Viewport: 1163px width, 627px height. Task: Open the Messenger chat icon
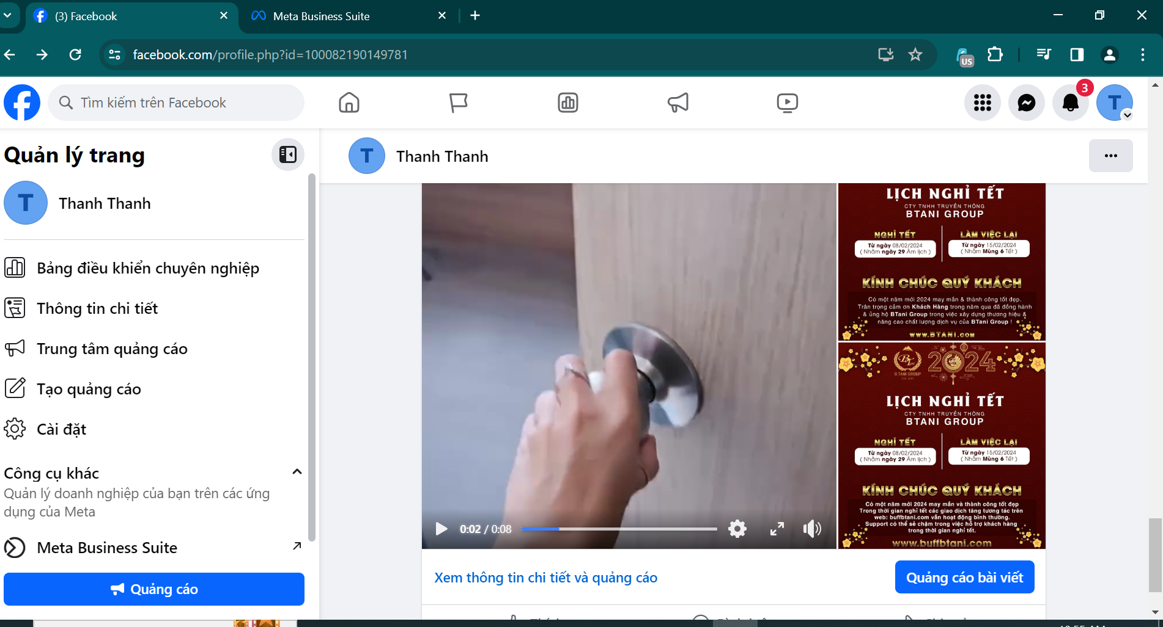pos(1026,103)
